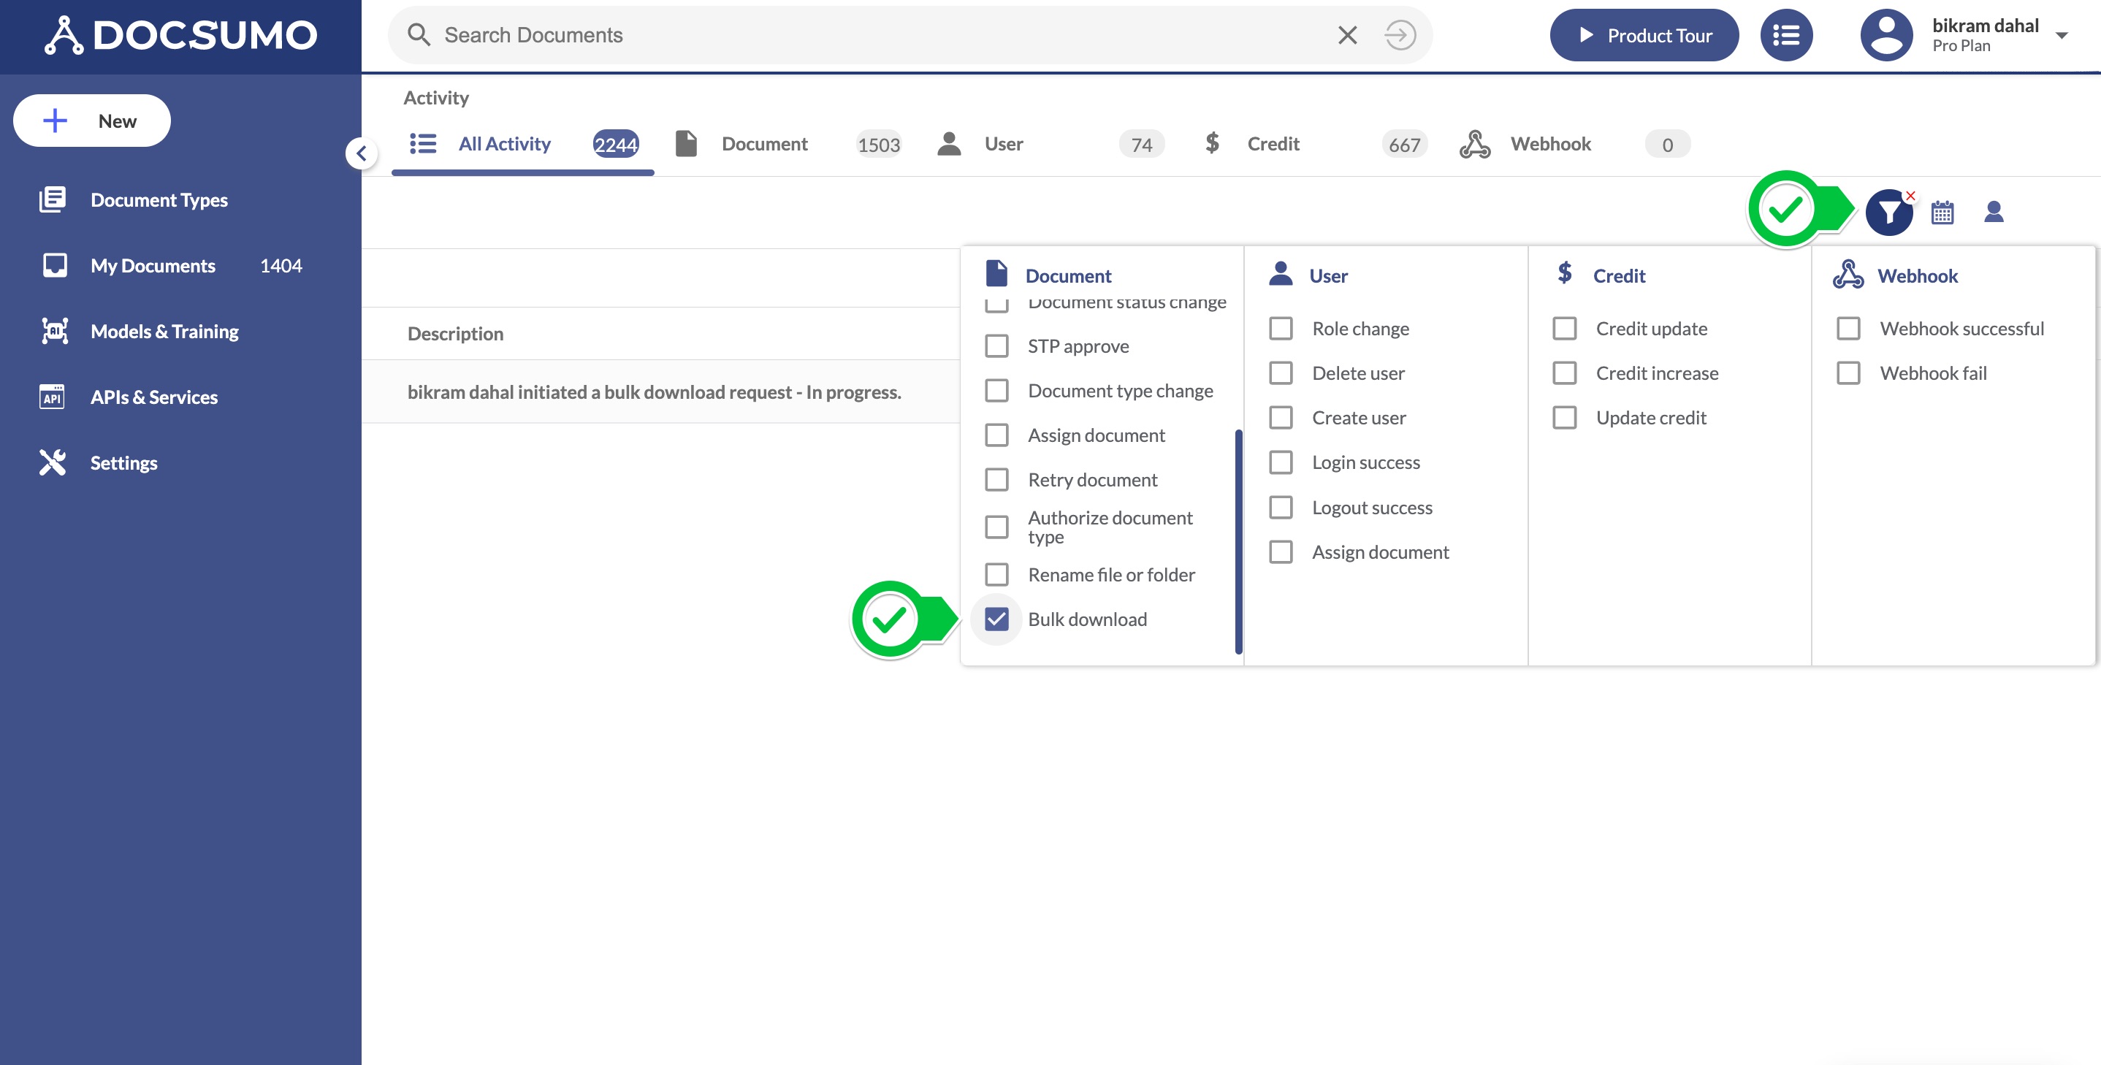
Task: Check Retry document filter
Action: pyautogui.click(x=996, y=479)
